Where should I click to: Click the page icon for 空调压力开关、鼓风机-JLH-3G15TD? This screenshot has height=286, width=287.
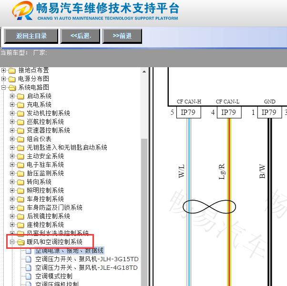pos(29,259)
